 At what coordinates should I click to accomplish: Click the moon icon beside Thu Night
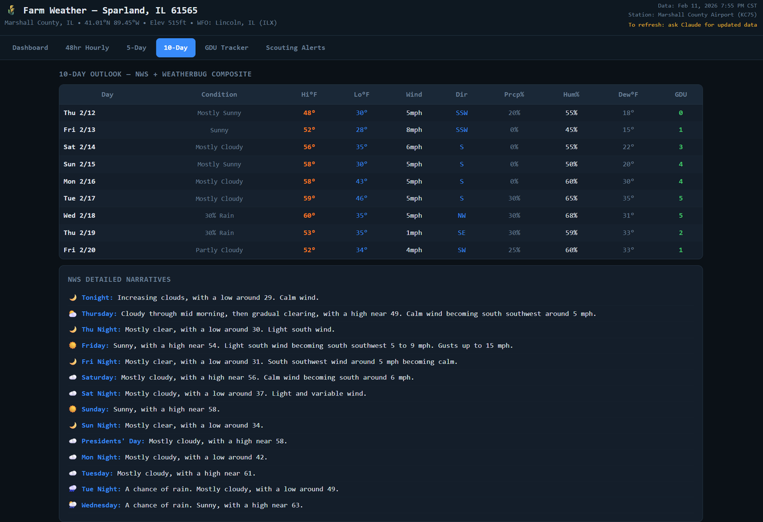click(x=72, y=330)
